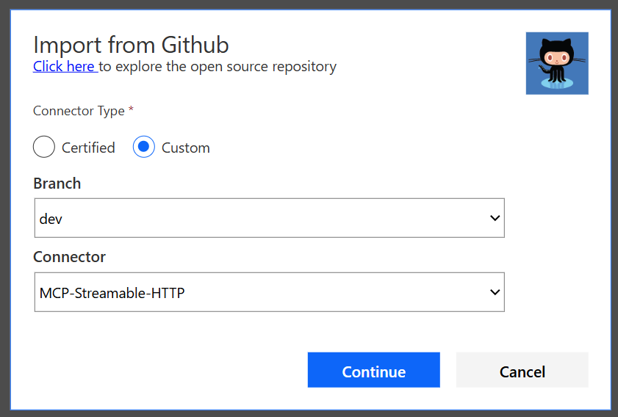Click the "Certified" option label text
The image size is (618, 417).
pyautogui.click(x=88, y=148)
